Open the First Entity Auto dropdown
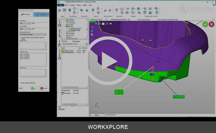This screenshot has height=133, width=216. point(25,23)
